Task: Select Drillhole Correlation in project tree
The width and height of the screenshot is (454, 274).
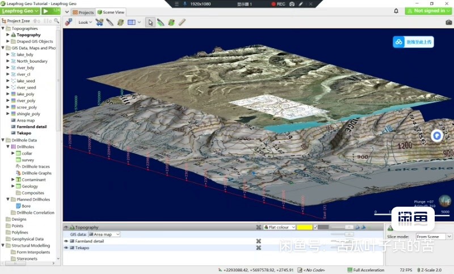Action: click(35, 212)
